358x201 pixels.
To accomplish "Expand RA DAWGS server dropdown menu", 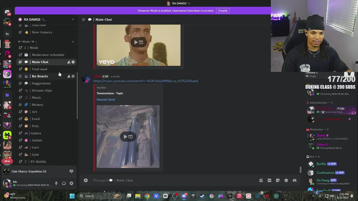I will [x=73, y=20].
